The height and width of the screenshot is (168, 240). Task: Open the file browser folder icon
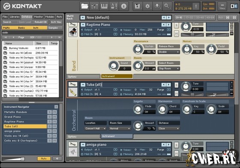pos(85,6)
